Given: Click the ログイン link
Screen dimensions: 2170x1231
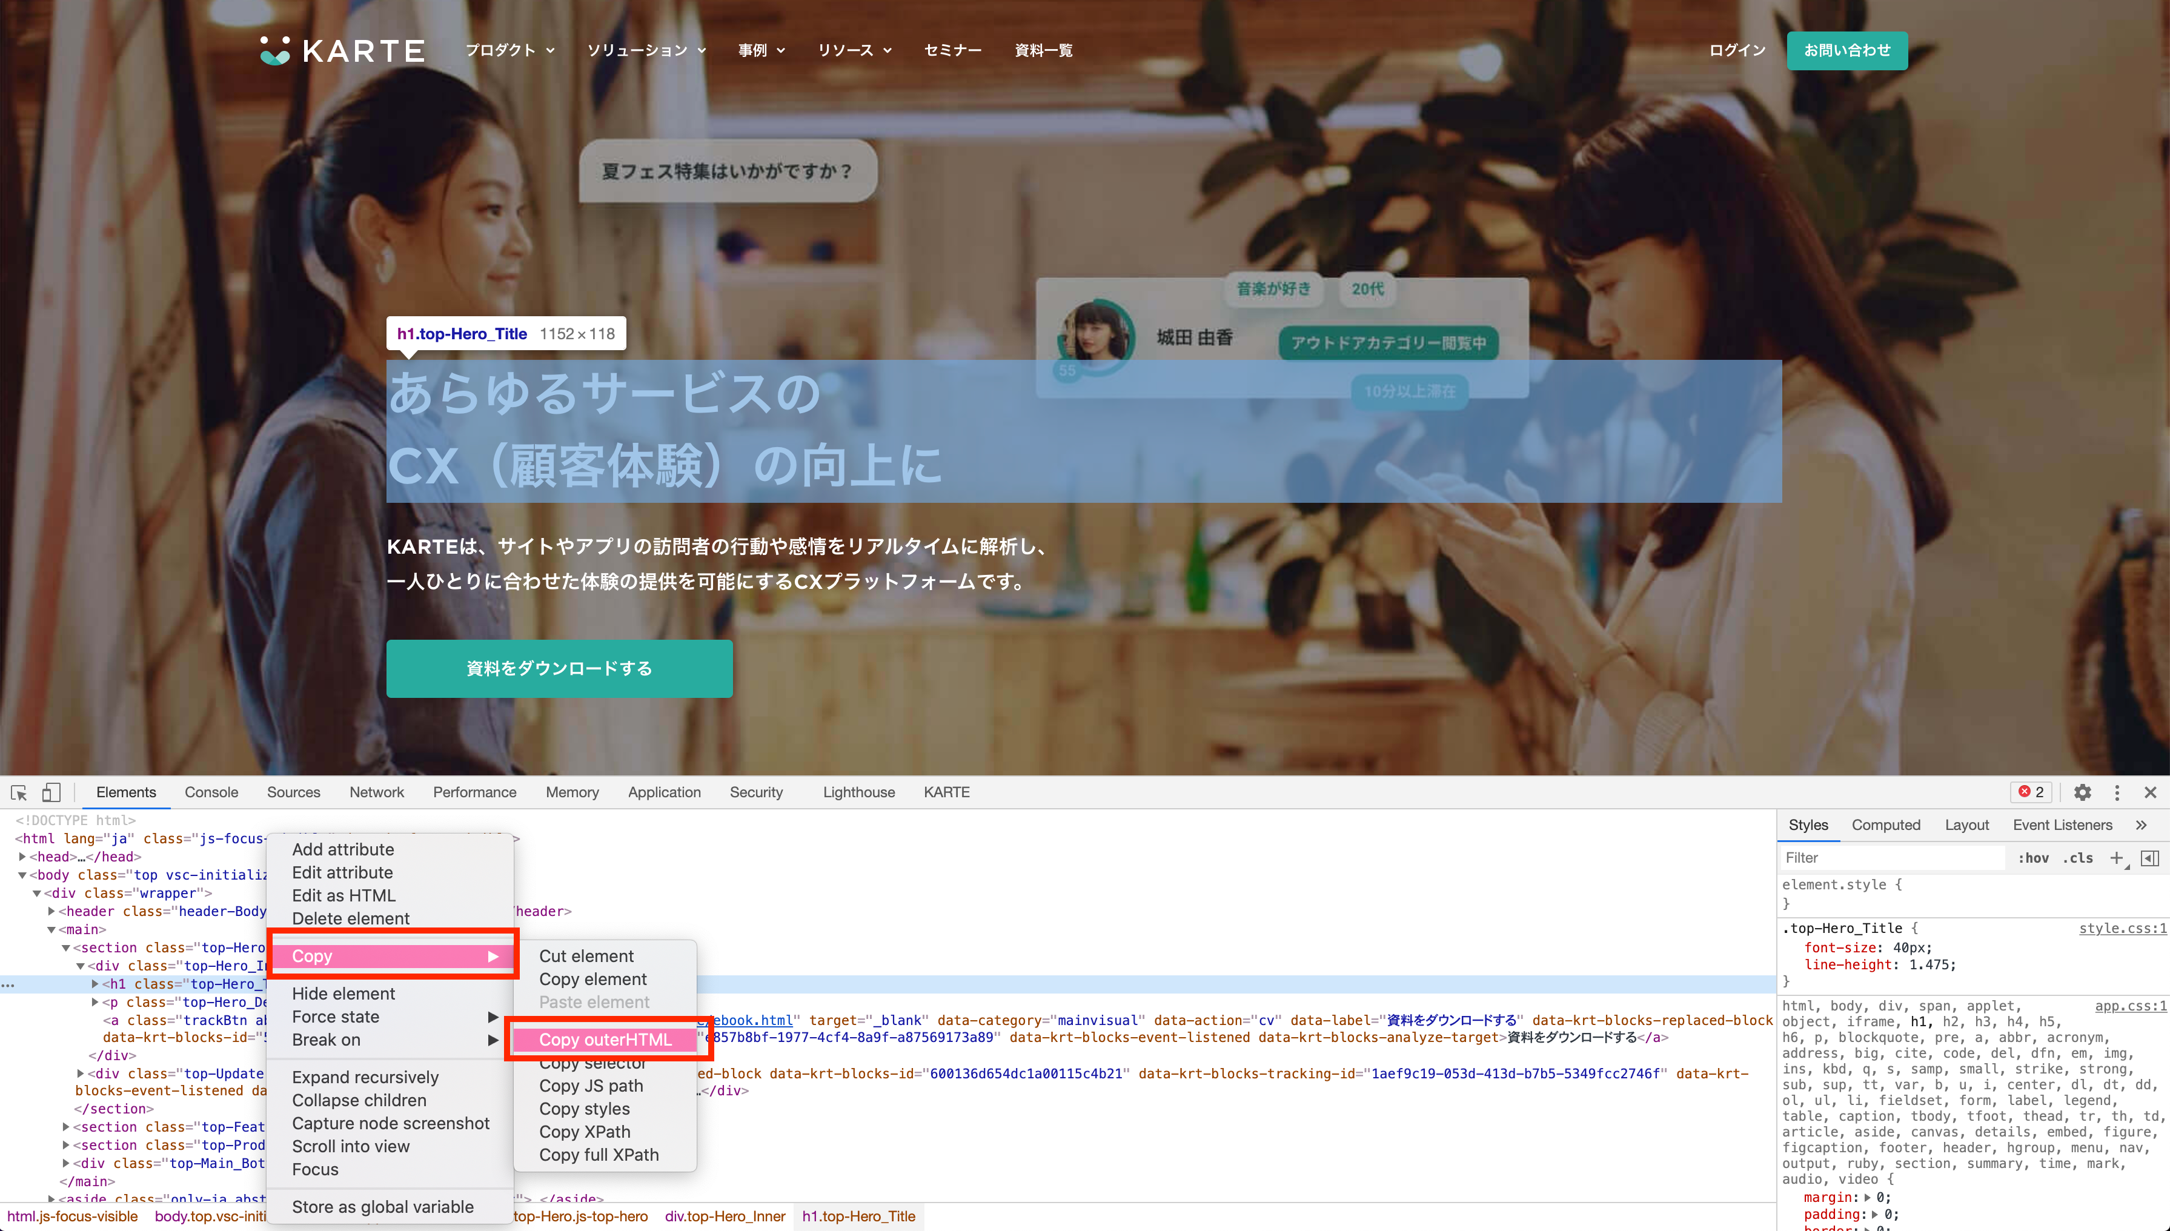Looking at the screenshot, I should (x=1737, y=51).
